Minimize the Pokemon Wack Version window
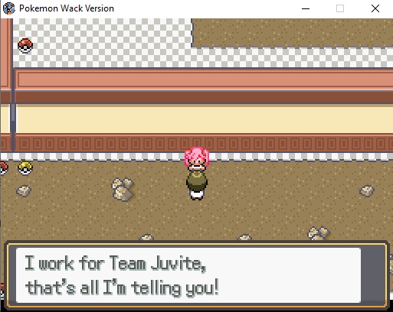393x312 pixels. pos(306,8)
